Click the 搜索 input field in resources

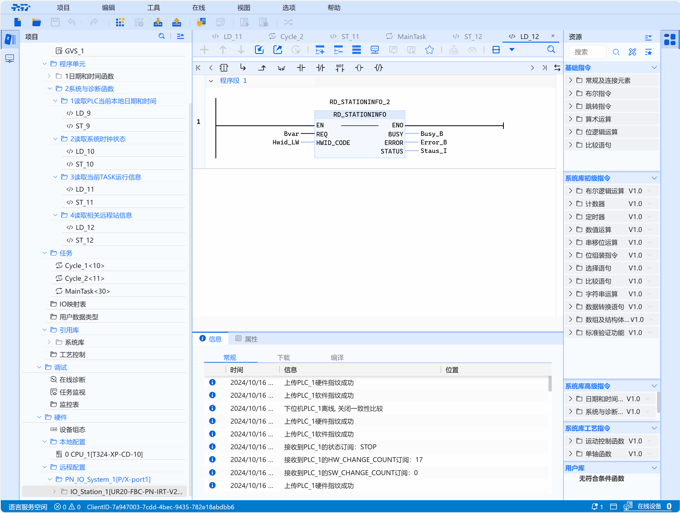pos(587,52)
